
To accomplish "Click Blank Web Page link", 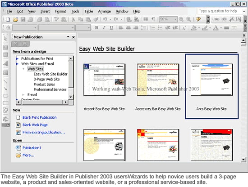I will click(x=35, y=125).
